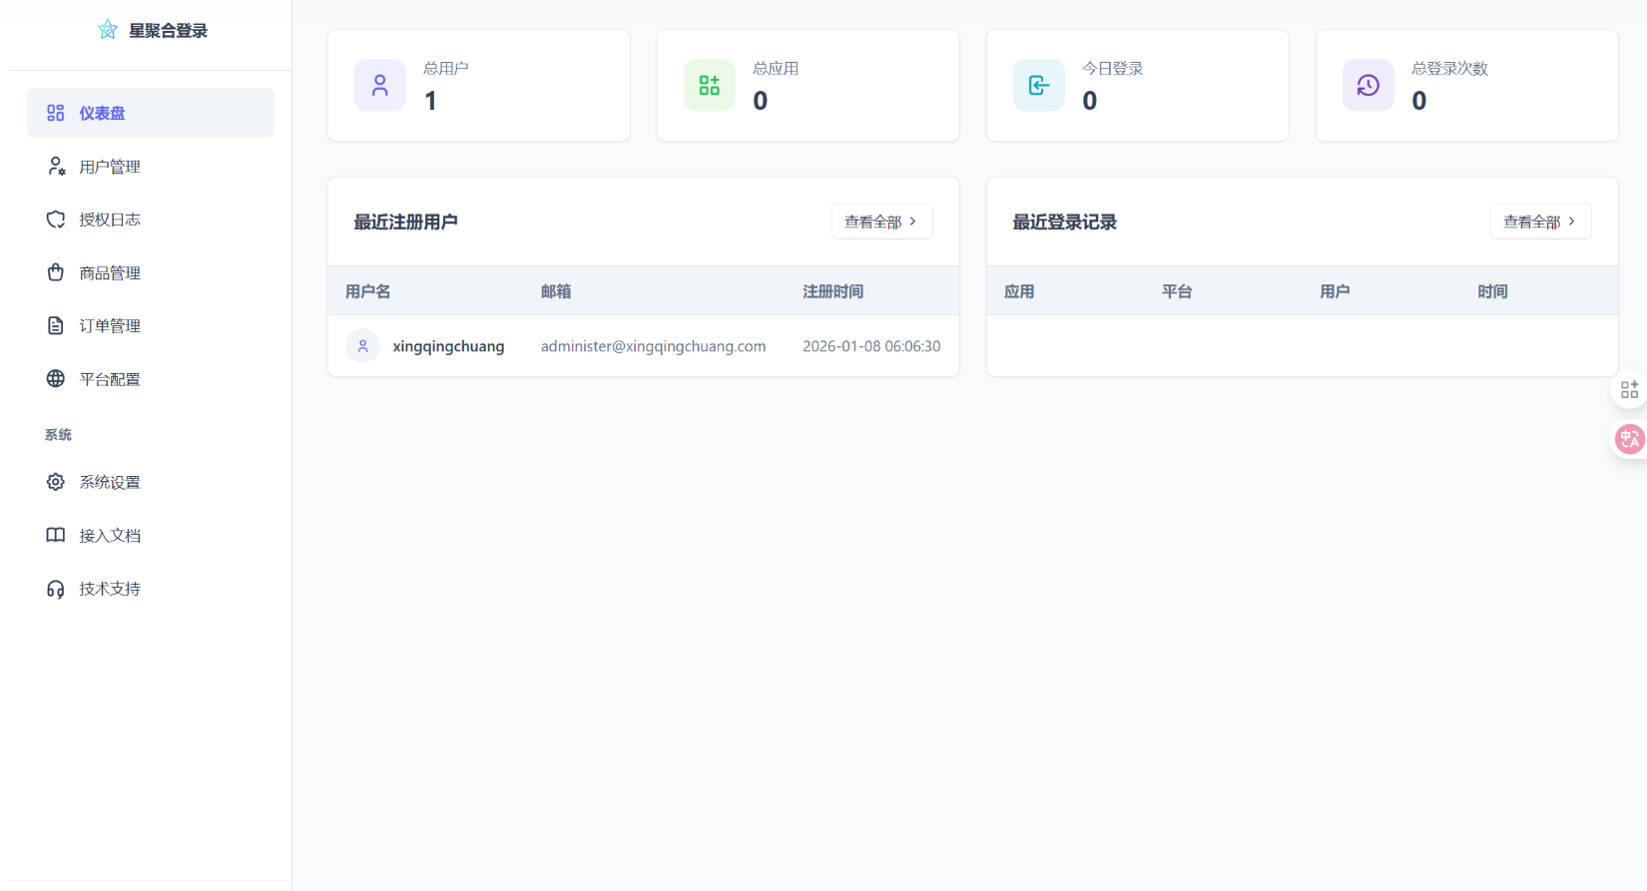The image size is (1647, 891).
Task: Select the 总应用 green apps icon
Action: pyautogui.click(x=710, y=86)
